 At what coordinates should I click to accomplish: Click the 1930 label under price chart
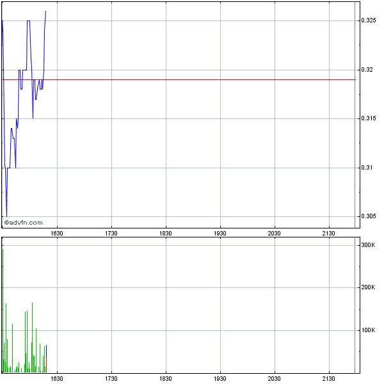coord(220,234)
